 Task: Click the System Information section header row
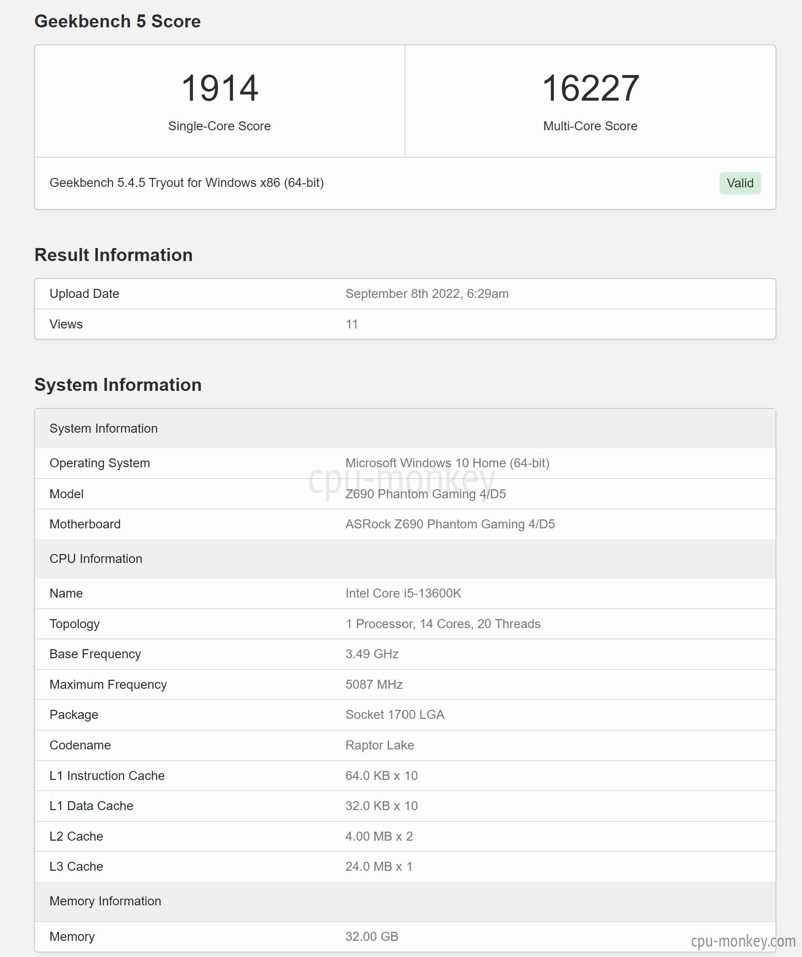405,428
